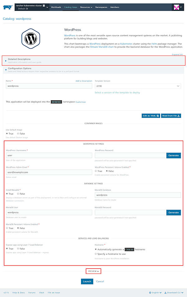Open the Bitnami MariaDB chart link
The height and width of the screenshot is (297, 187).
pos(102,47)
